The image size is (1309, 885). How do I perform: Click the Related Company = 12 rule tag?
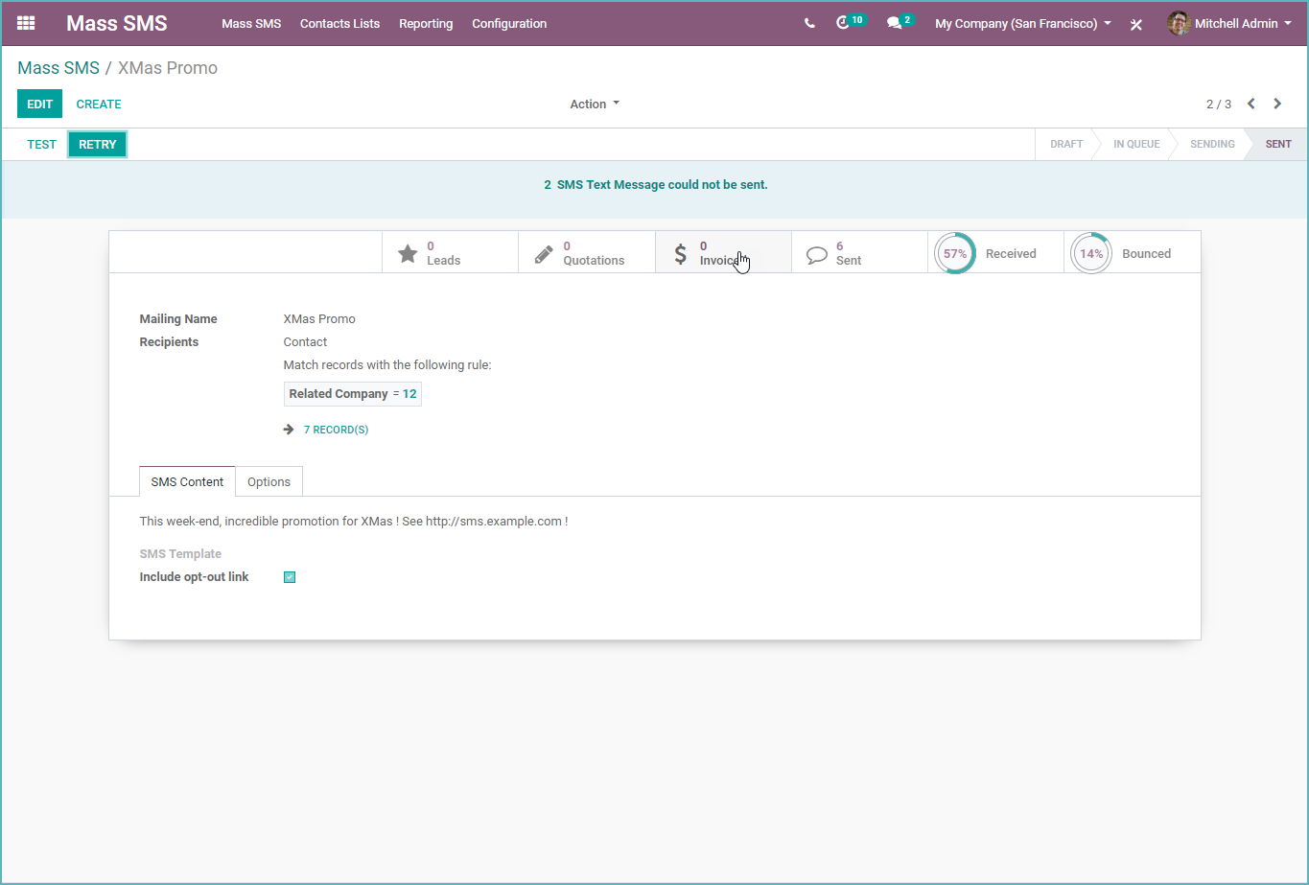tap(352, 393)
